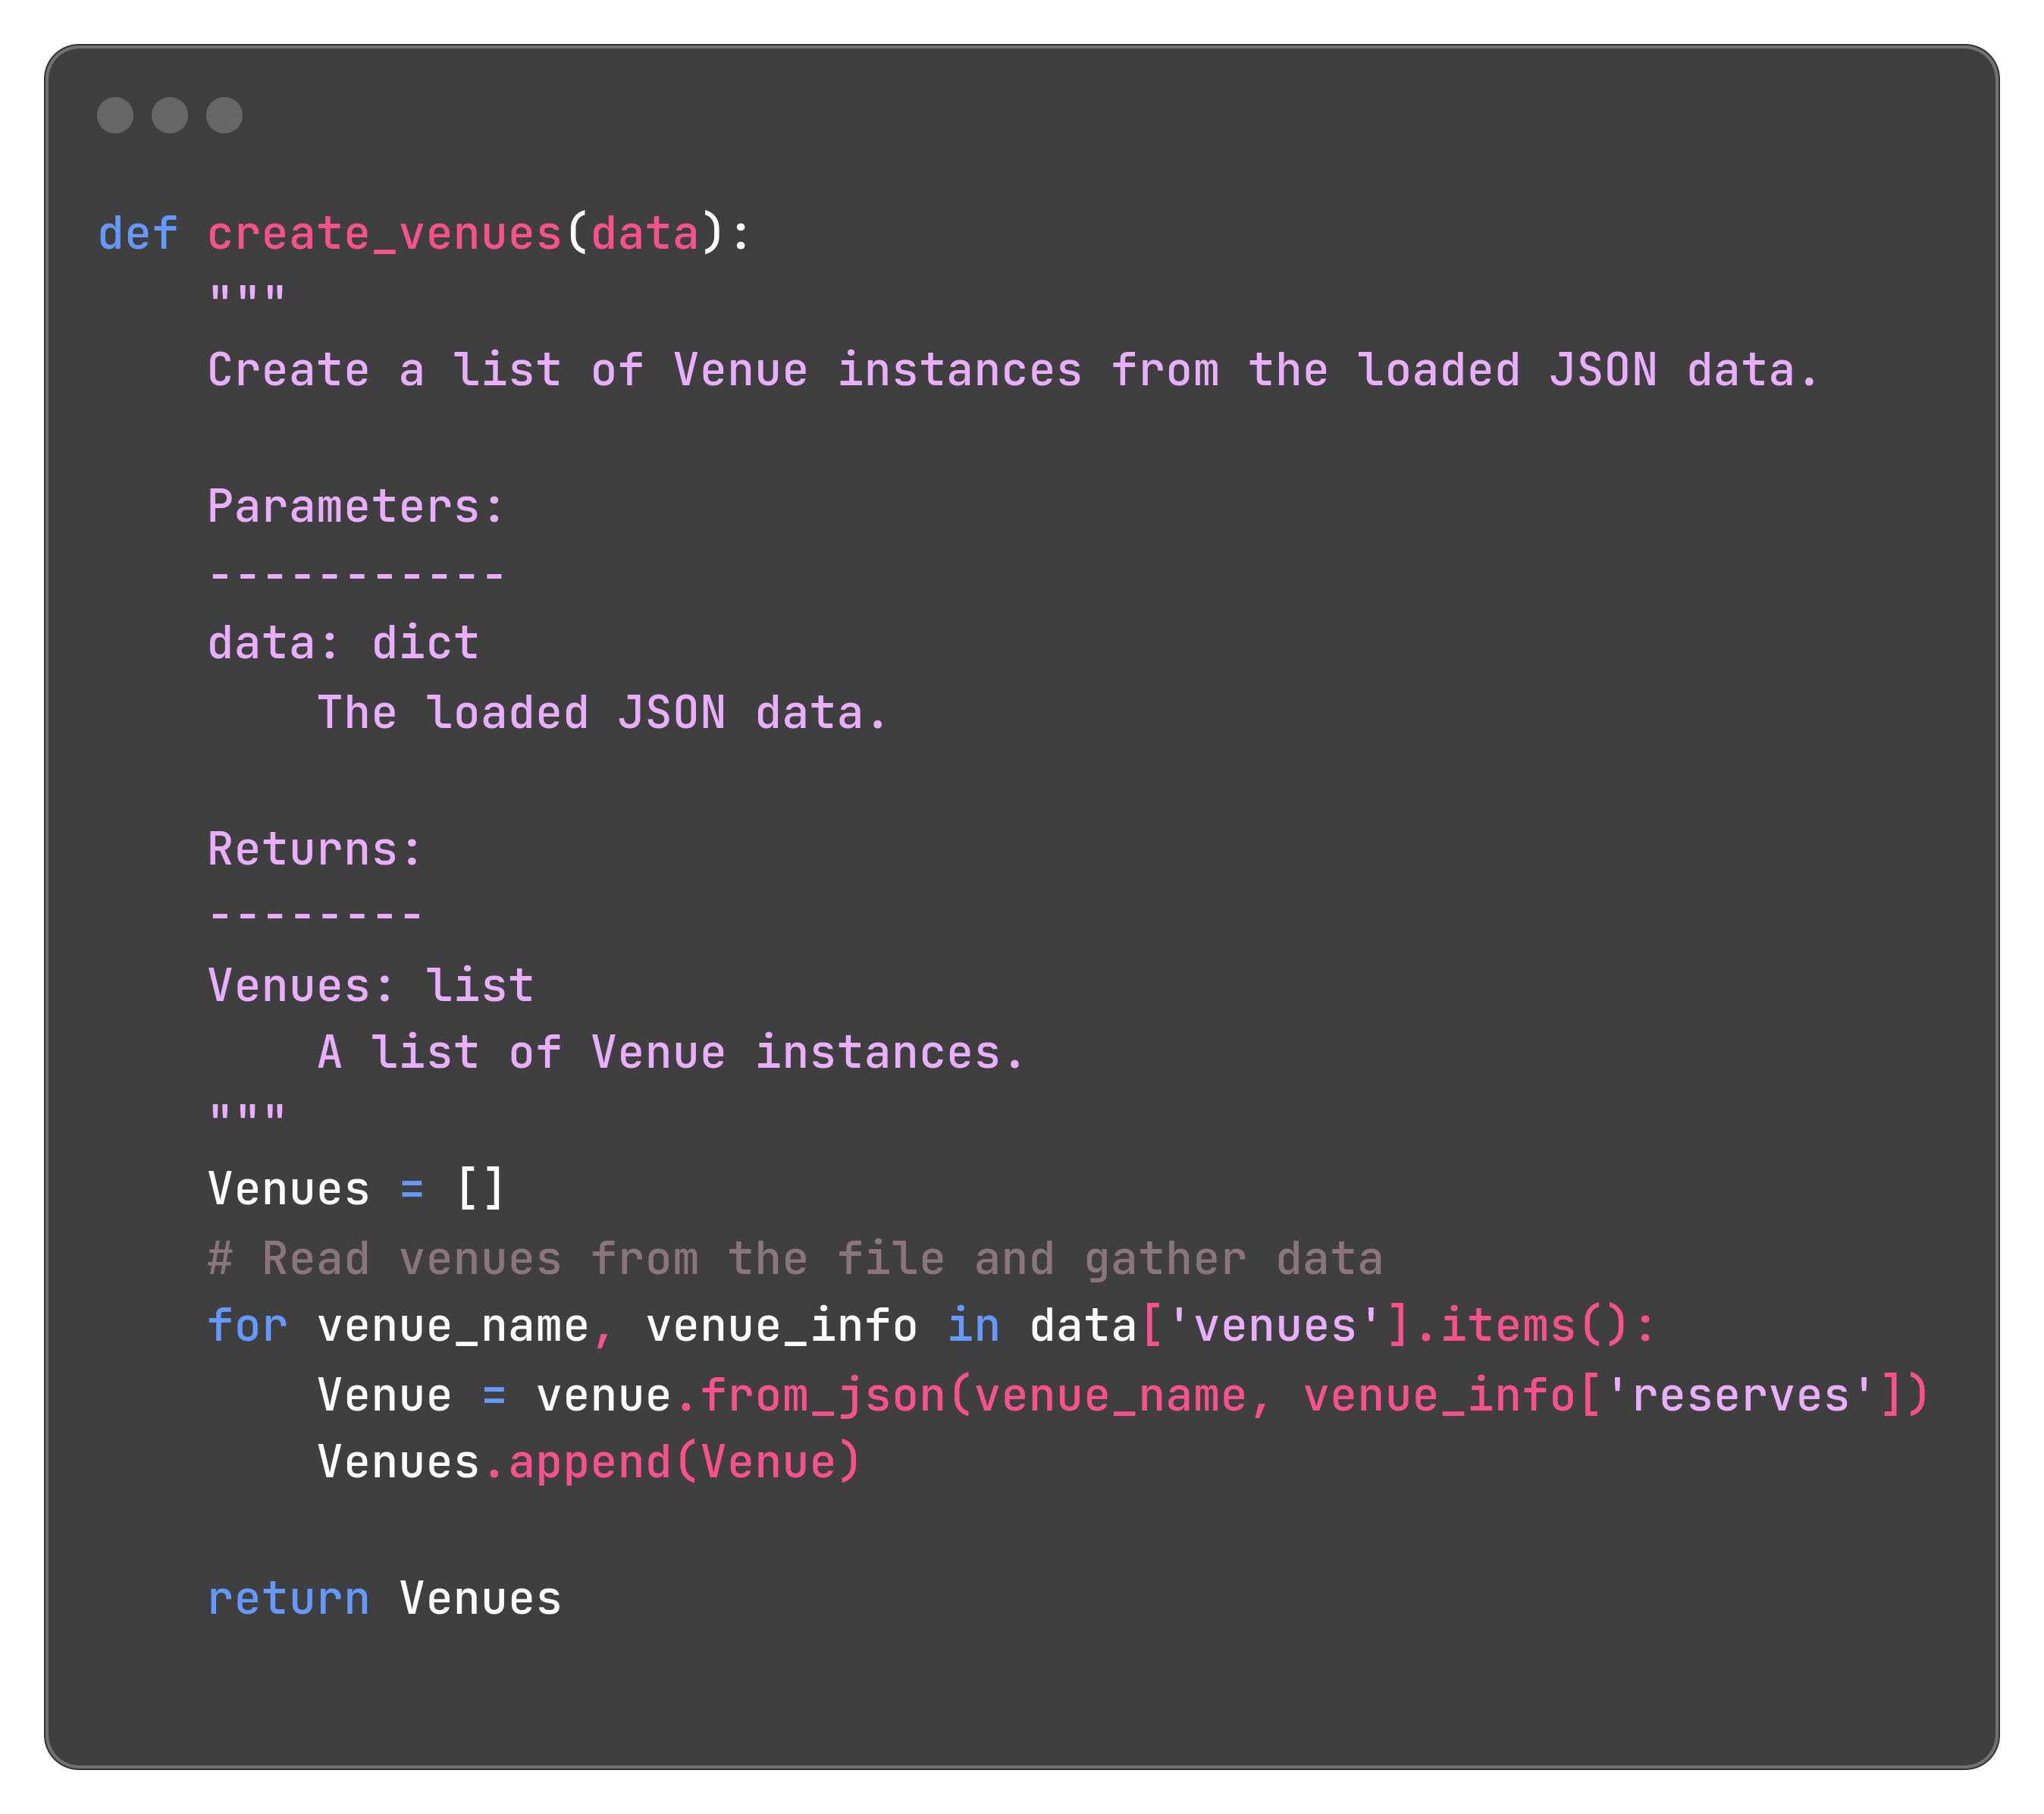Click the 'data' parameter in signature
This screenshot has width=2044, height=1814.
tap(645, 234)
